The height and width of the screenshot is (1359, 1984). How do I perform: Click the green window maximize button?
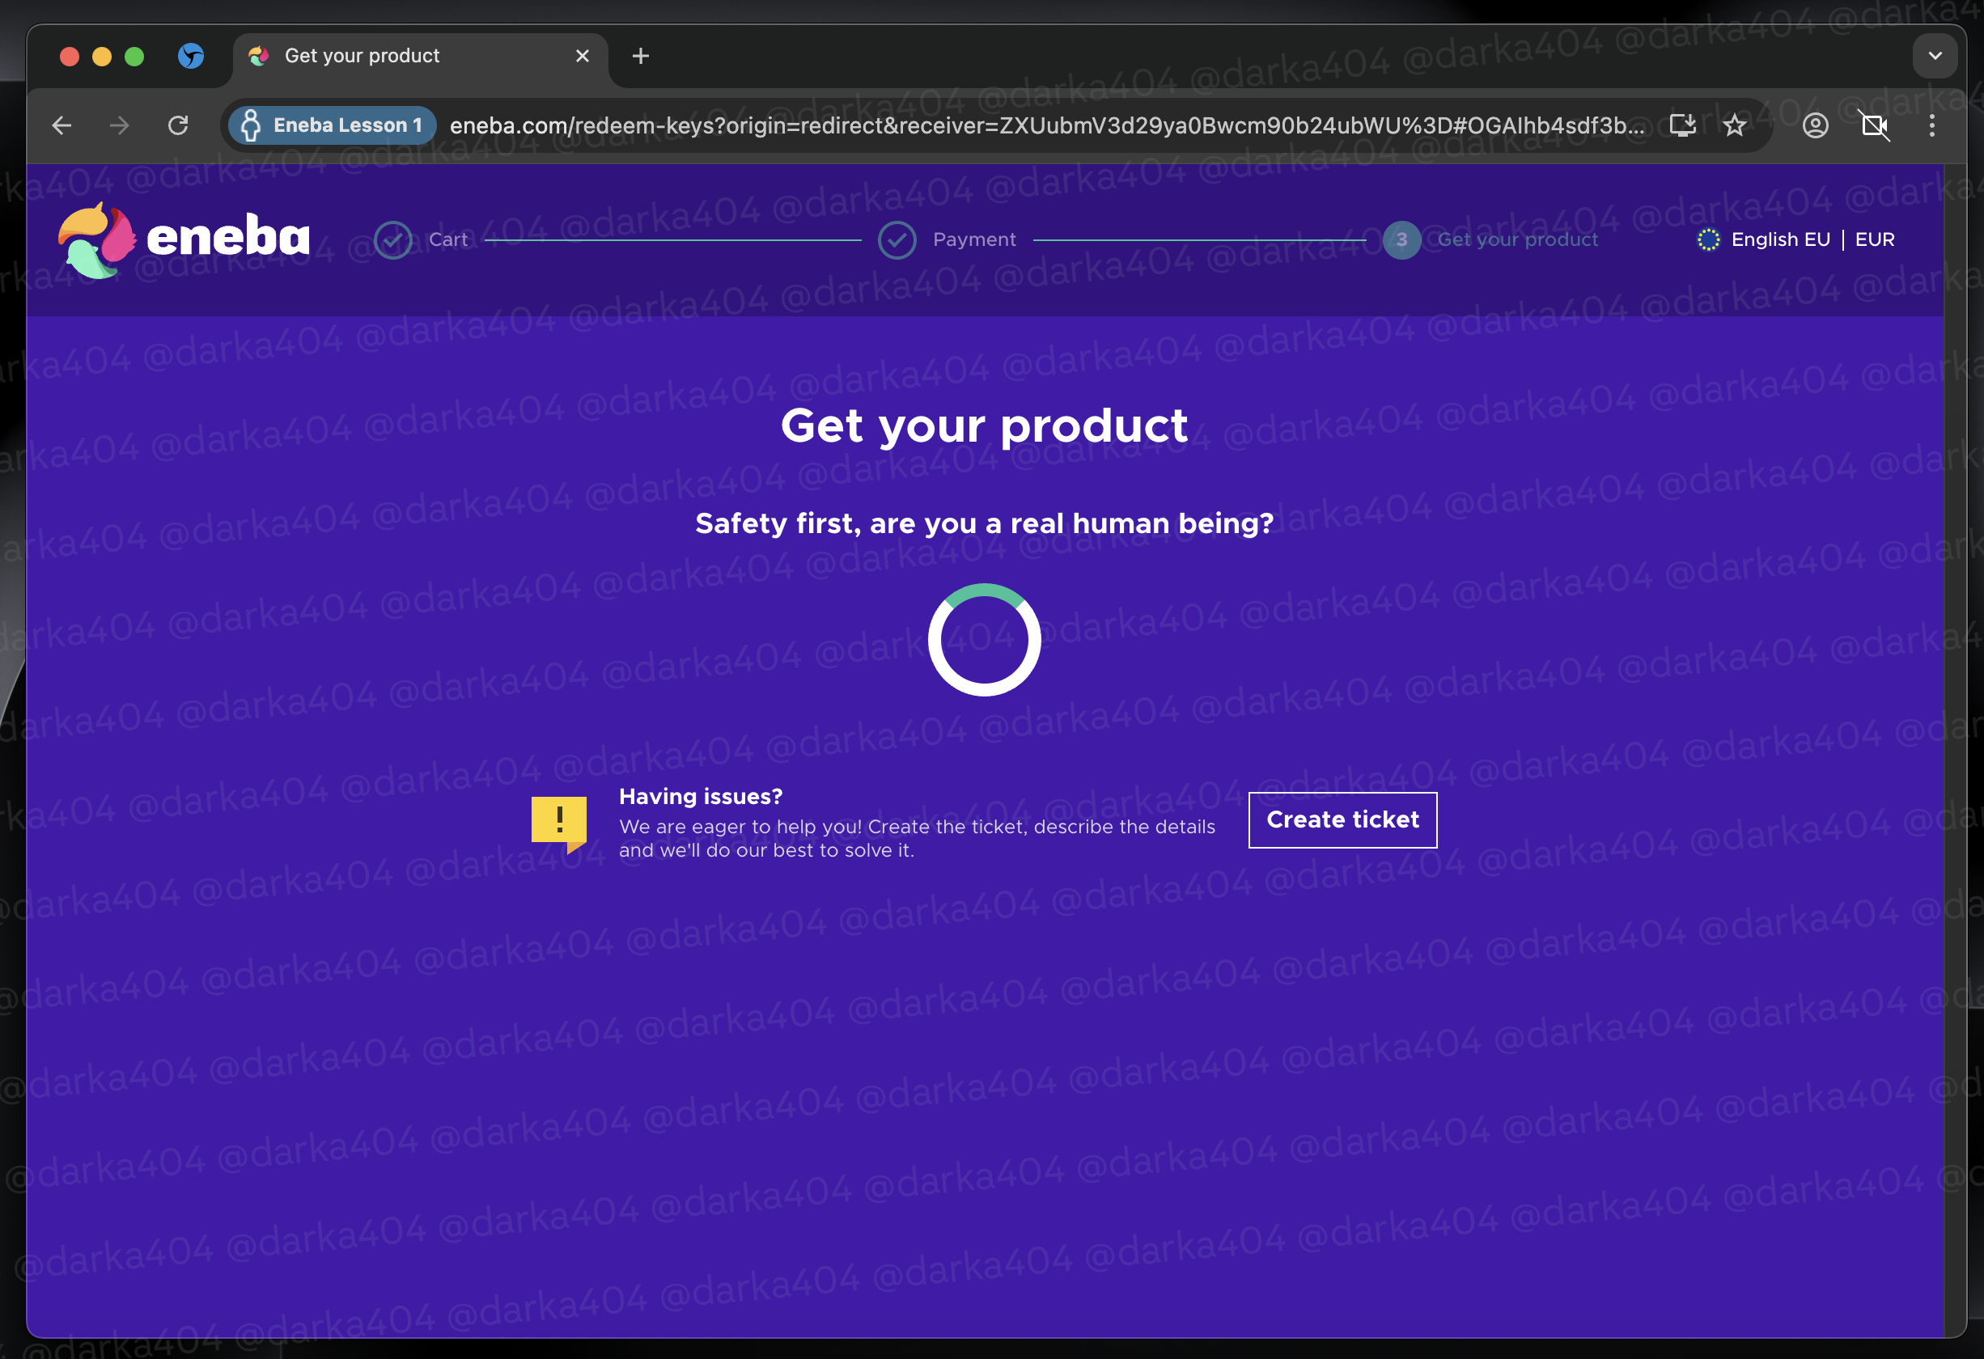[x=134, y=57]
